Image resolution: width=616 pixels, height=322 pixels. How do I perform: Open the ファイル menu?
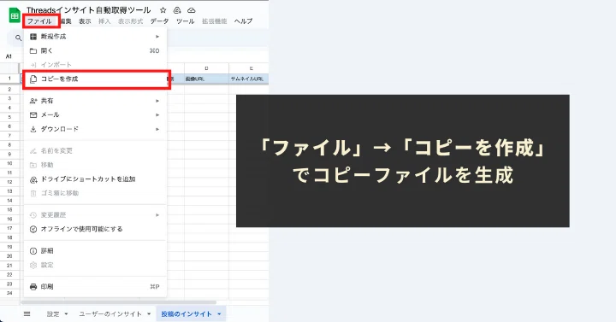(39, 21)
